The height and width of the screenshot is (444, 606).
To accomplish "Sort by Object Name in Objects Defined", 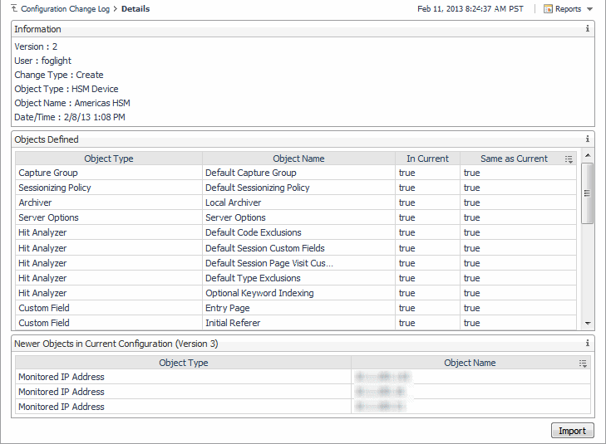I will (298, 159).
